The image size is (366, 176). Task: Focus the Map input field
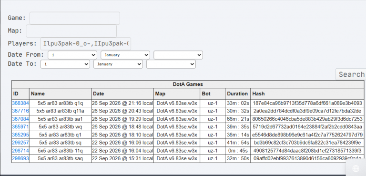71,31
